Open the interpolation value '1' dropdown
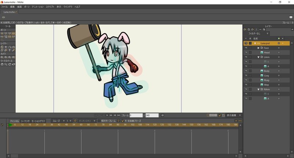The height and width of the screenshot is (158, 294). tap(69, 121)
